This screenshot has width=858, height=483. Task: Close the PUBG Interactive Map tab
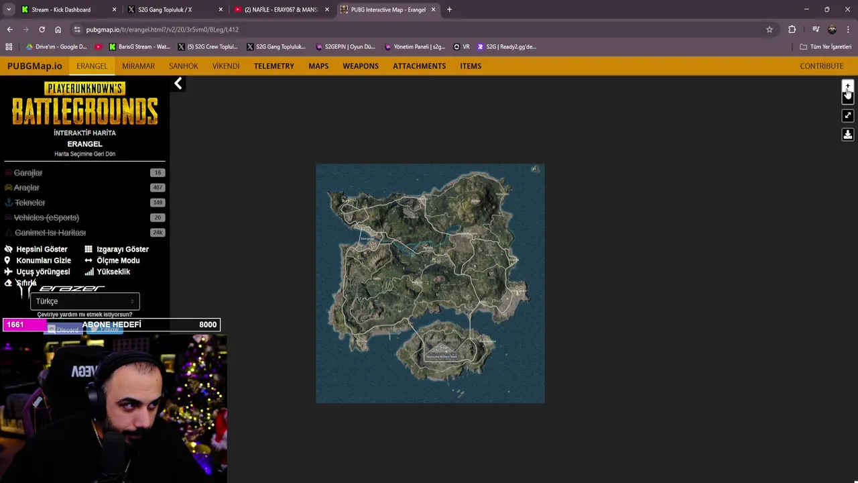pyautogui.click(x=433, y=9)
